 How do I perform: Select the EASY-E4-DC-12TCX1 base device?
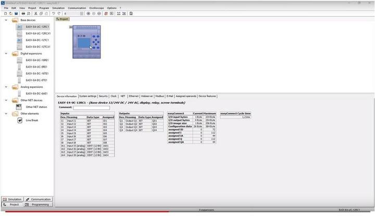(38, 47)
